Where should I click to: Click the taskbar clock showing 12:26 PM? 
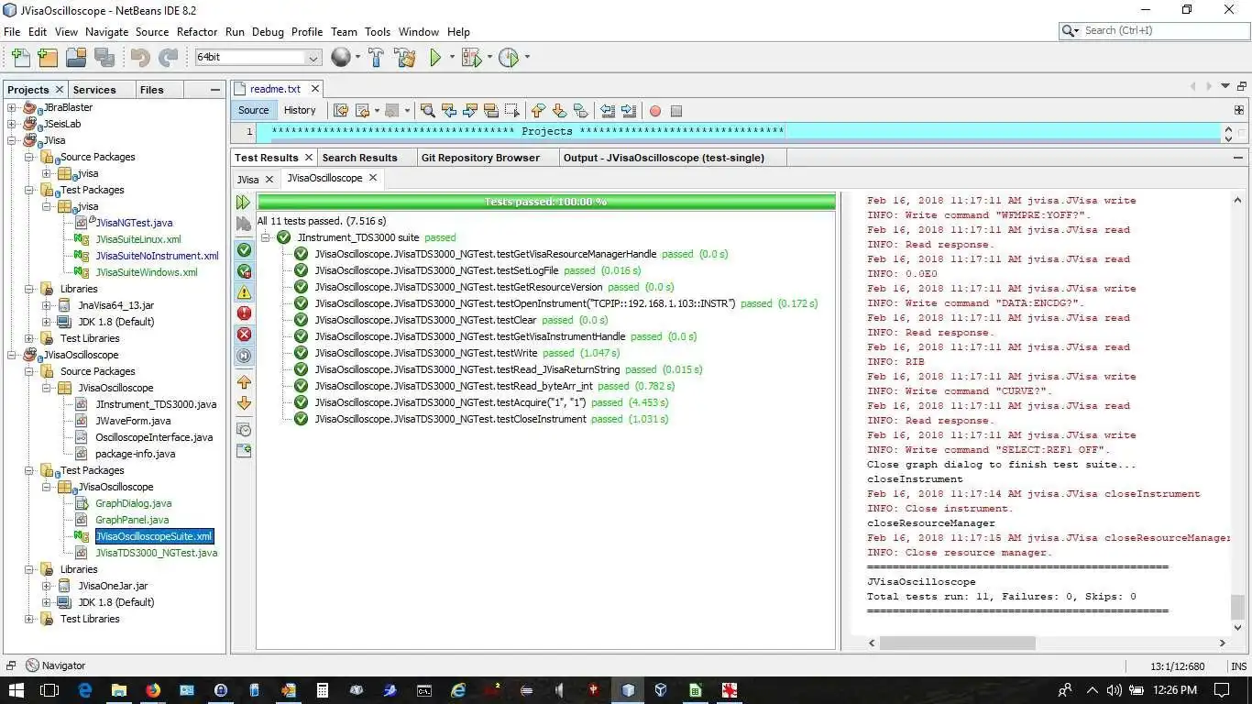click(x=1175, y=689)
